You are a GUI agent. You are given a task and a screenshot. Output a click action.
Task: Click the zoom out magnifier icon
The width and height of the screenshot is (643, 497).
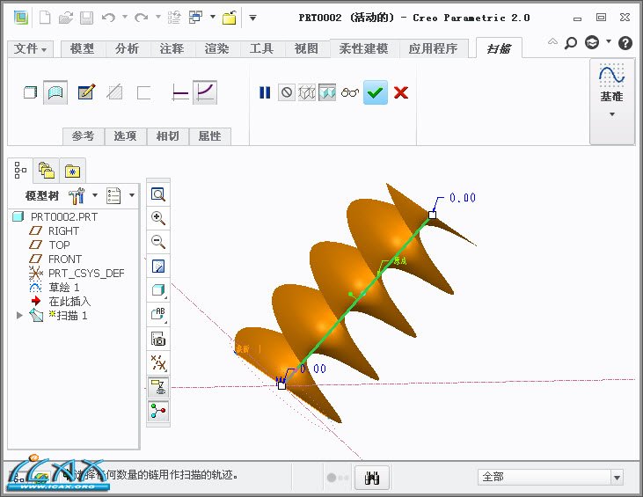(x=158, y=242)
